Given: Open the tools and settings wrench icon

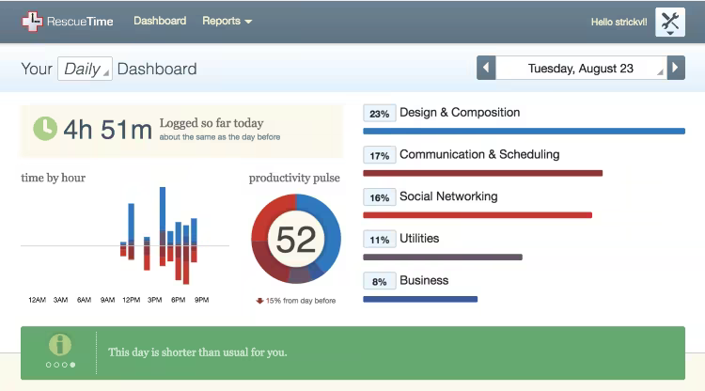Looking at the screenshot, I should point(669,22).
